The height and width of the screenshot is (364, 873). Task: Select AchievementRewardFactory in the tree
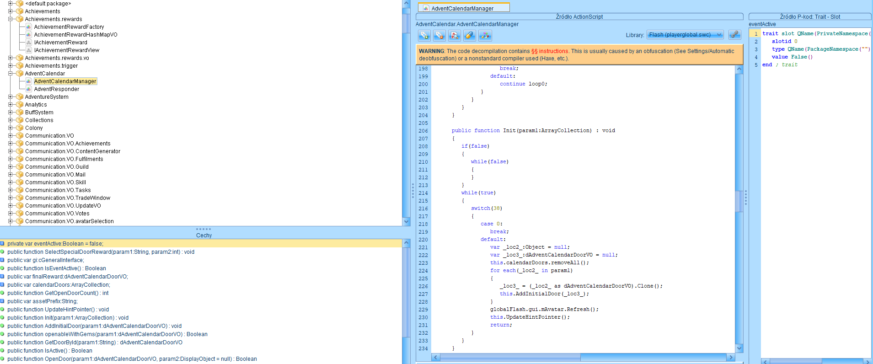(69, 27)
